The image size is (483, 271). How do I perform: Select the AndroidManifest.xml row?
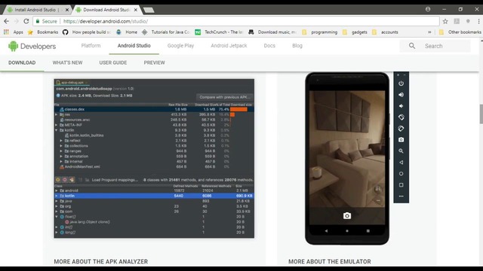click(x=154, y=166)
